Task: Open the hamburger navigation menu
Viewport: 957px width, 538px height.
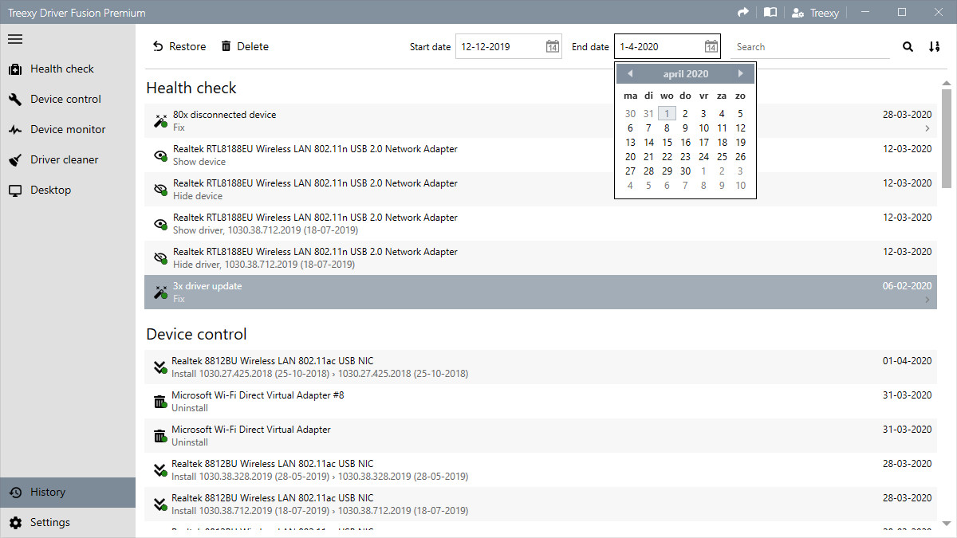Action: click(x=14, y=38)
